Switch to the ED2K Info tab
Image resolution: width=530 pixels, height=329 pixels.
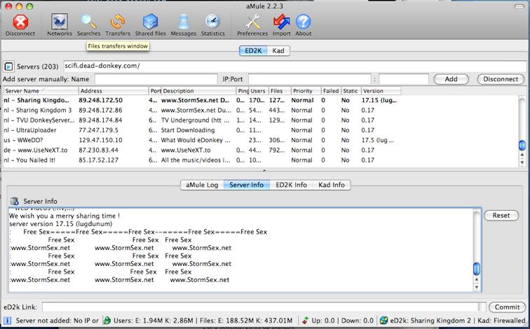(291, 185)
